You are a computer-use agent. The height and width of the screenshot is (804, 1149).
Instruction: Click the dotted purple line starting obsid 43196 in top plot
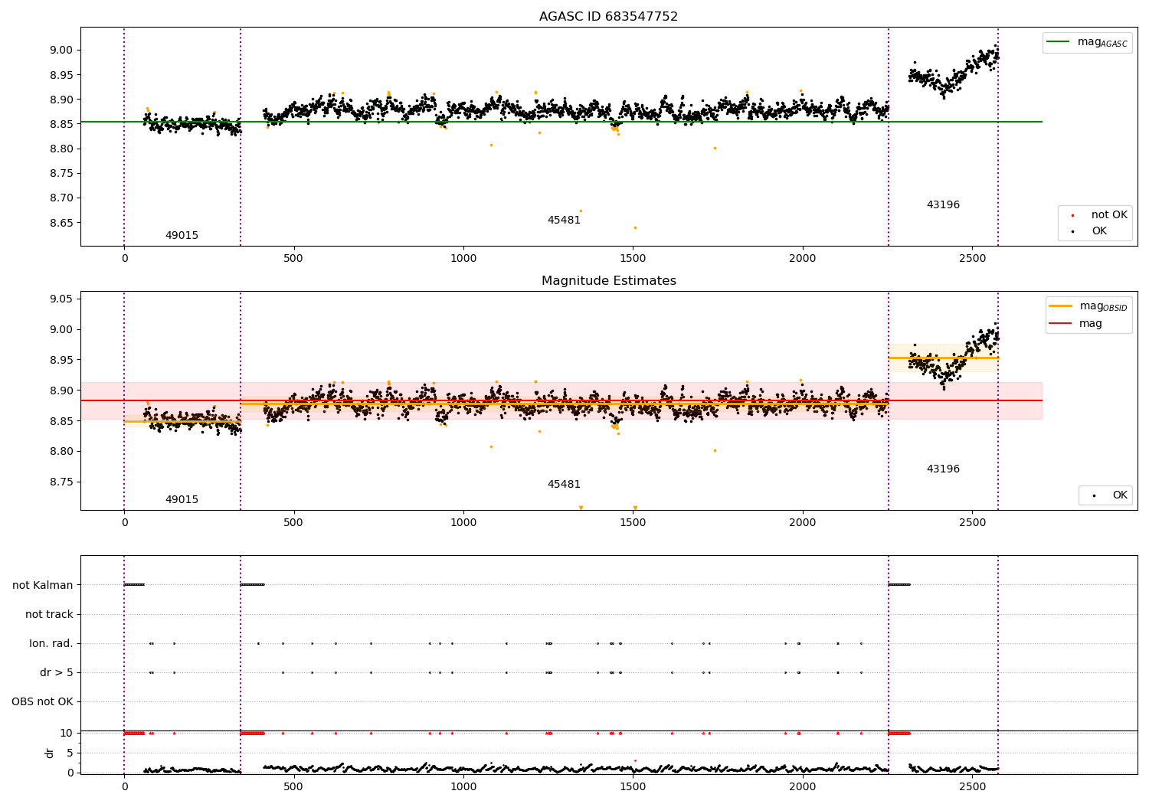coord(889,136)
